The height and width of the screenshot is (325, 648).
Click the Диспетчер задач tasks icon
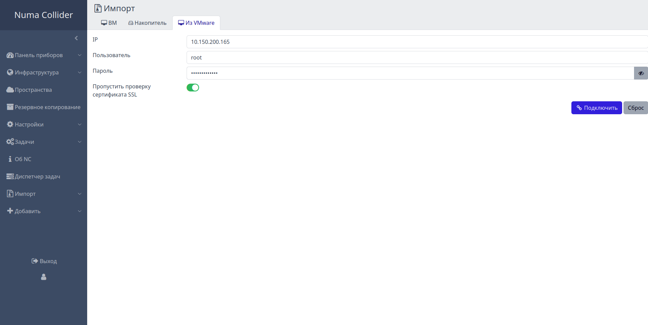10,176
